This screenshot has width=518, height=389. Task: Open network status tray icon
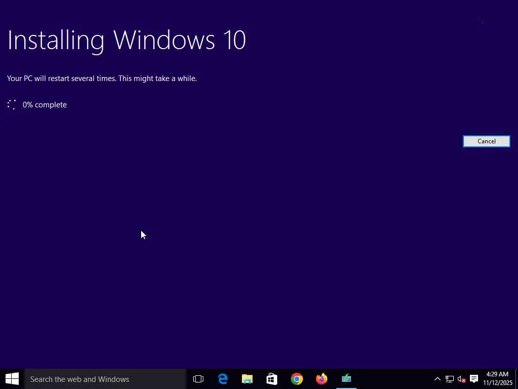[449, 379]
